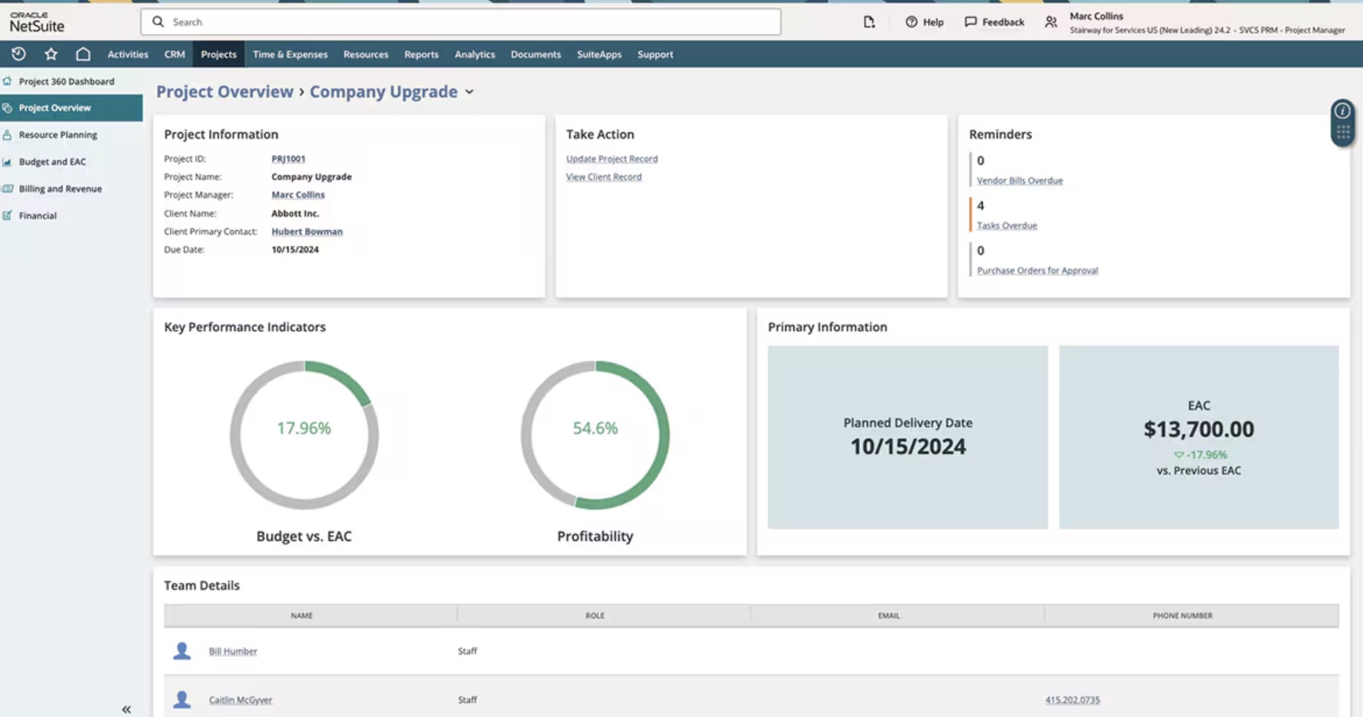
Task: Open the Projects menu
Action: click(x=218, y=54)
